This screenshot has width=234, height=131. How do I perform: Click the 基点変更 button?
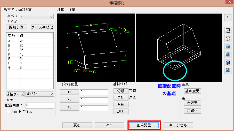[x=192, y=91]
